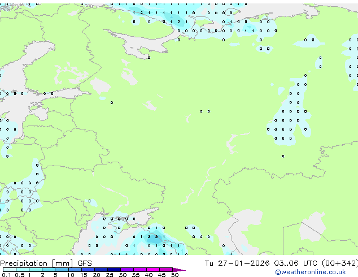
Task: Click the '30' legend scale label
Action: point(123,275)
